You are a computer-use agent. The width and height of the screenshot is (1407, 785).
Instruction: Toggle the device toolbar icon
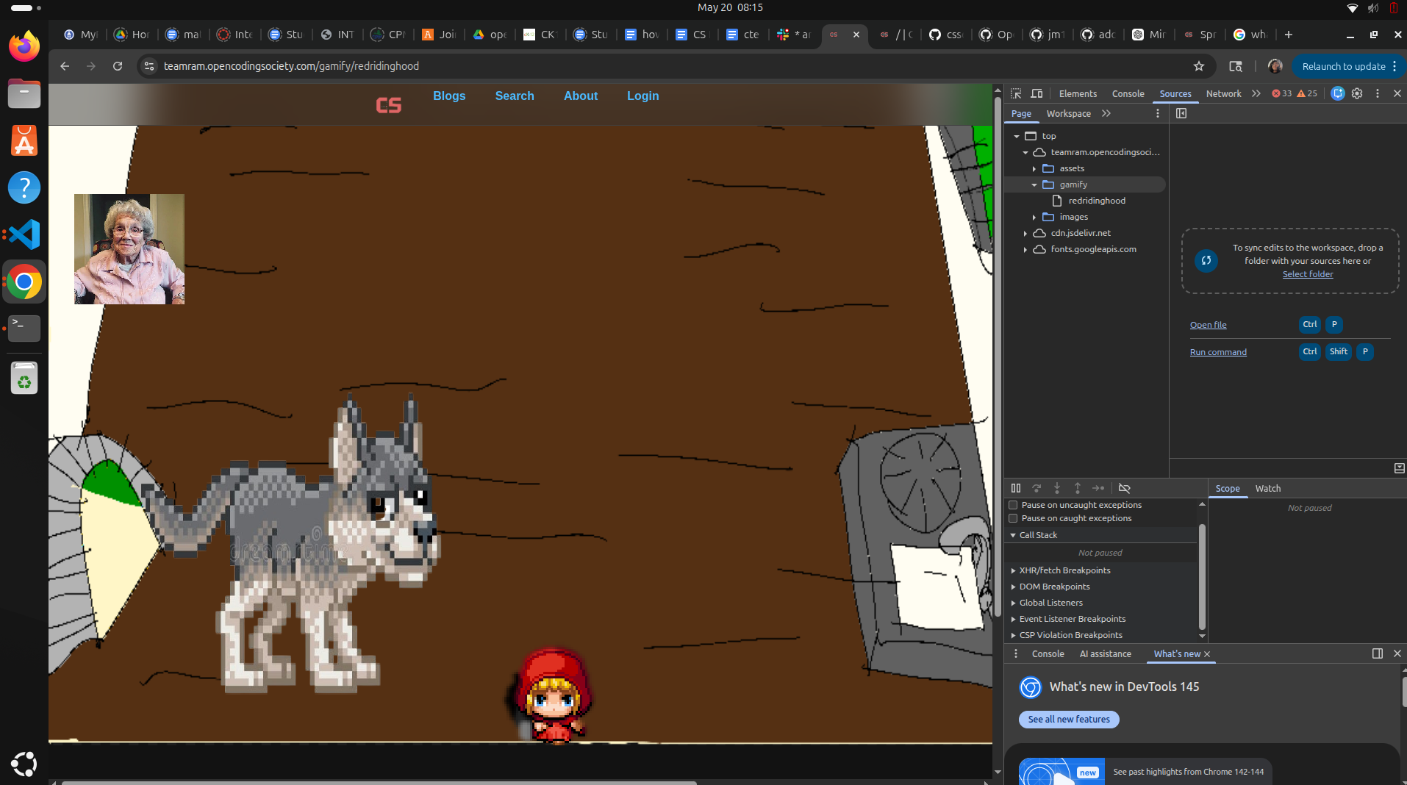[1037, 93]
